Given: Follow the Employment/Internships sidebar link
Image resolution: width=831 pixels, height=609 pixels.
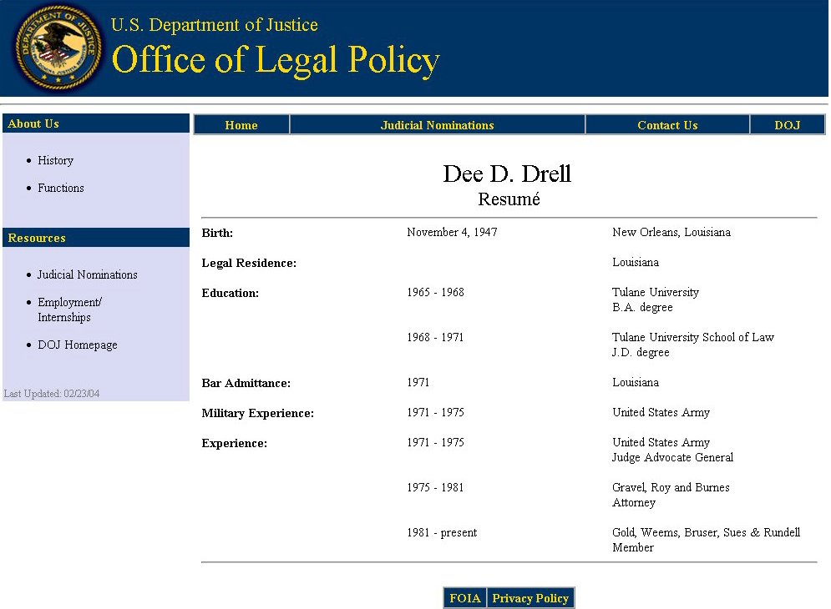Looking at the screenshot, I should [x=69, y=310].
